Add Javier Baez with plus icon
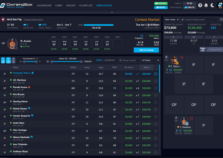This screenshot has height=158, width=223. pos(156,124)
